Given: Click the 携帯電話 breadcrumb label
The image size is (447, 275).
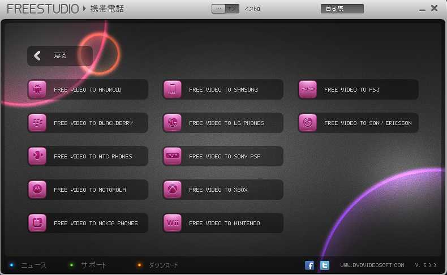Looking at the screenshot, I should 107,9.
